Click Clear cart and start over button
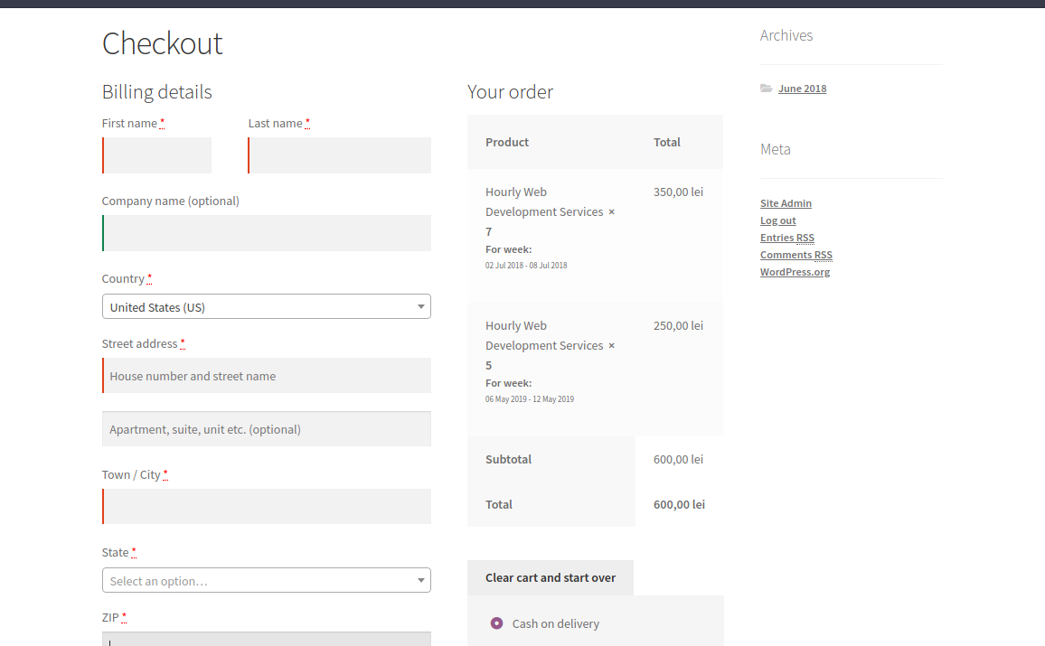The height and width of the screenshot is (646, 1045). [x=550, y=577]
